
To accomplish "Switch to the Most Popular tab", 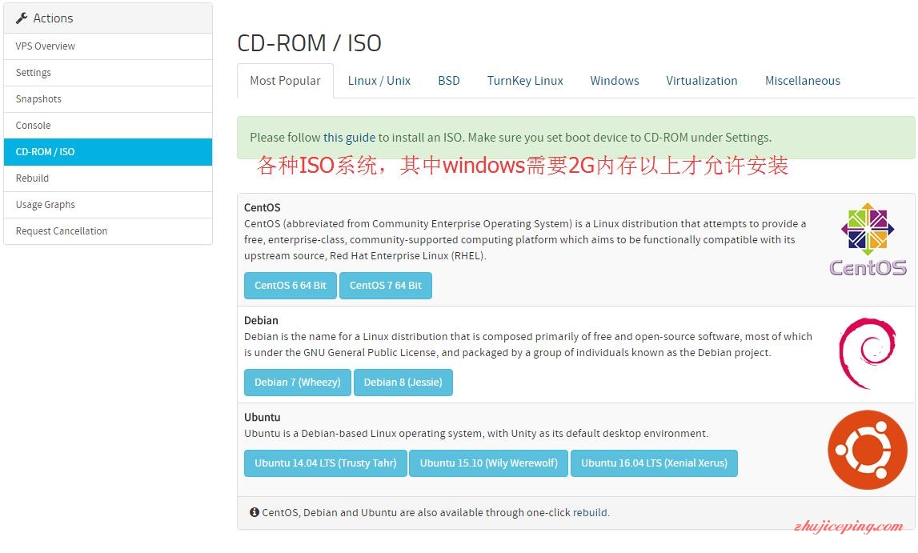I will 285,81.
